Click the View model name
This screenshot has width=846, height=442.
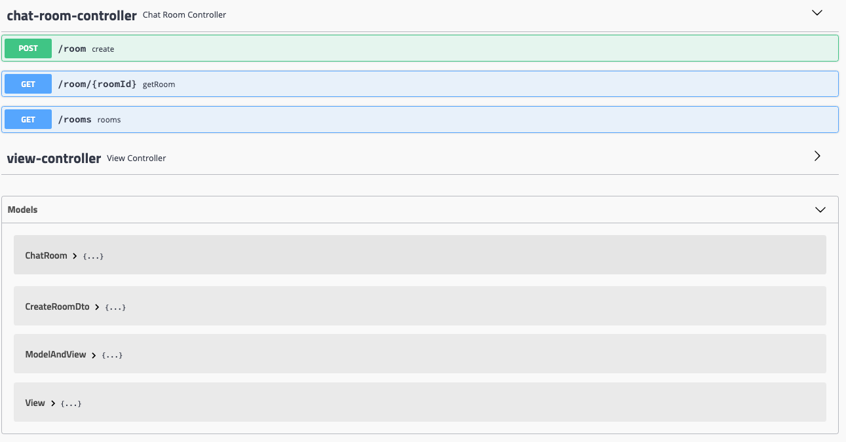point(35,403)
